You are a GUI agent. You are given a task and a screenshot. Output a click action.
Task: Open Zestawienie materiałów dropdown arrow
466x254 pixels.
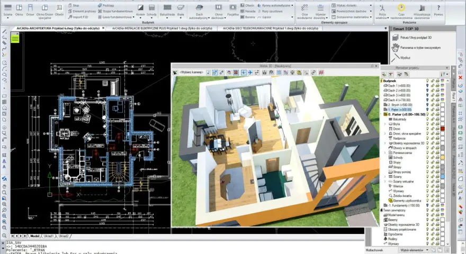tap(371, 17)
